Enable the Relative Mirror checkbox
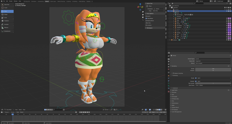Image resolution: width=232 pixels, height=124 pixels. pyautogui.click(x=146, y=21)
